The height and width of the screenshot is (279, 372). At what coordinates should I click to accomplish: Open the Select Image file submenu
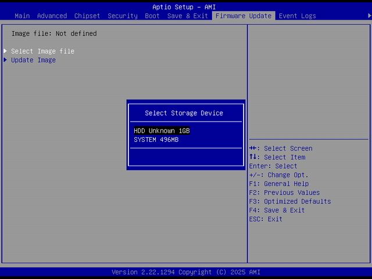point(42,51)
